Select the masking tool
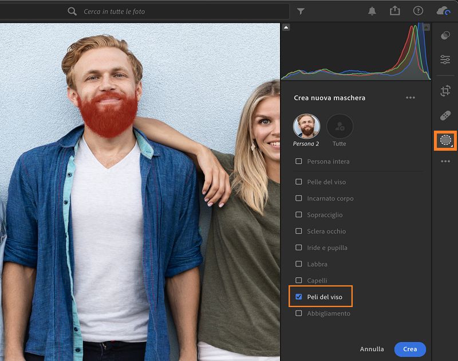Viewport: 458px width, 361px height. [x=445, y=140]
